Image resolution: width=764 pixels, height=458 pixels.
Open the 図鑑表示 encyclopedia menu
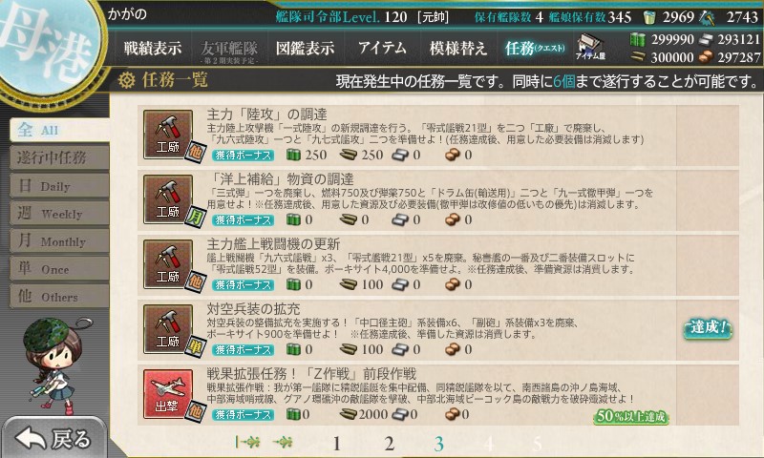pyautogui.click(x=305, y=48)
